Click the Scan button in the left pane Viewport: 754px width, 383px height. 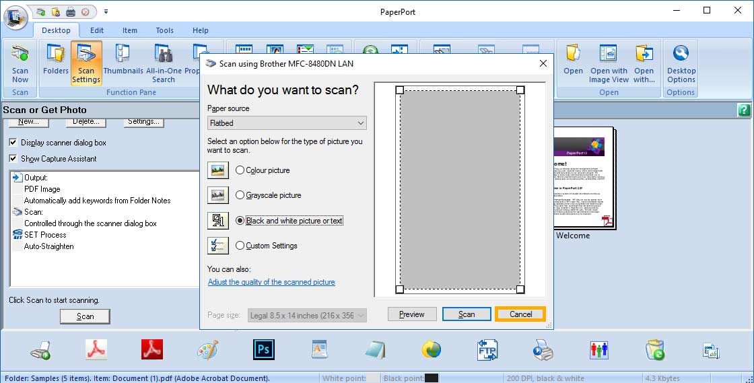(x=85, y=316)
